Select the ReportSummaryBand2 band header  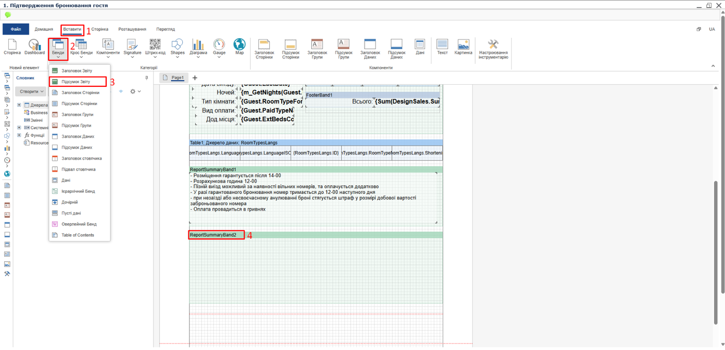(x=213, y=235)
